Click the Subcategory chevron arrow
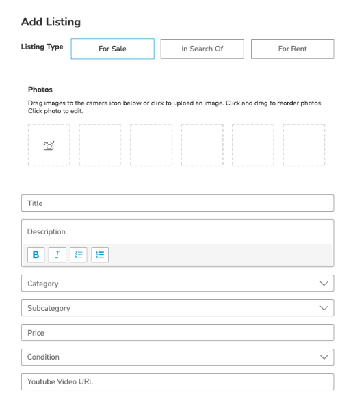 pyautogui.click(x=324, y=308)
